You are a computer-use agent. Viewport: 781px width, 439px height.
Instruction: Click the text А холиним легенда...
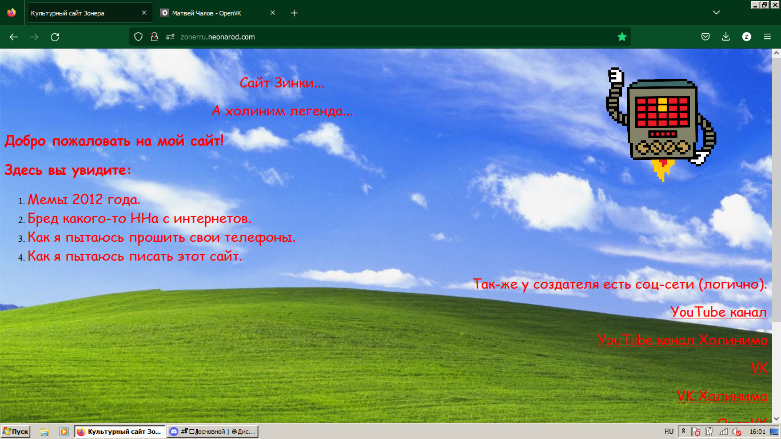point(282,111)
